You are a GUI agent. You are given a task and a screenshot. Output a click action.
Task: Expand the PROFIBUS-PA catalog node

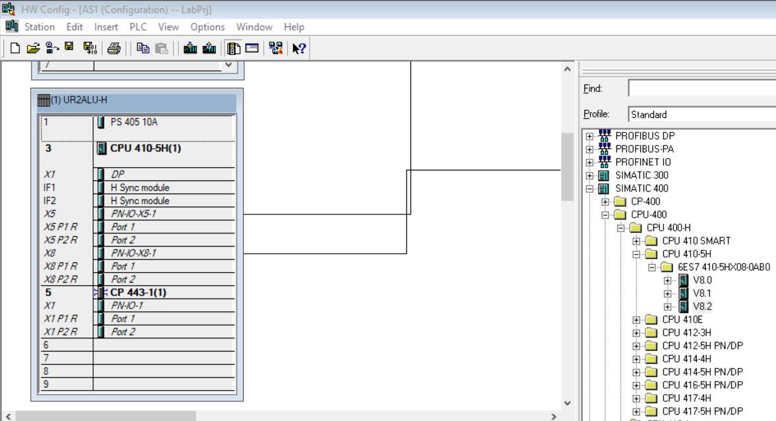coord(590,150)
